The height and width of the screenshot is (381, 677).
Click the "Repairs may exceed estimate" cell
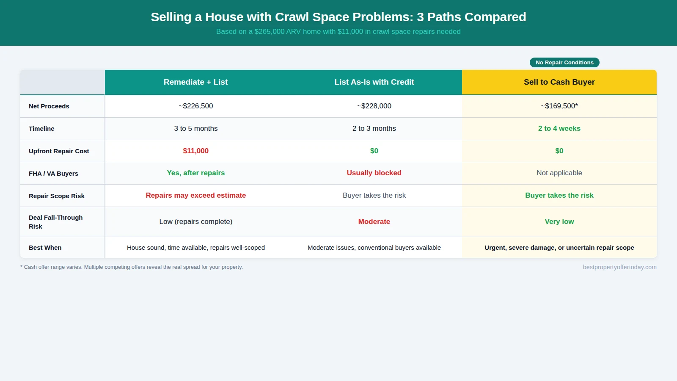click(196, 195)
